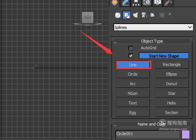Click the Start New Shape button

[164, 56]
